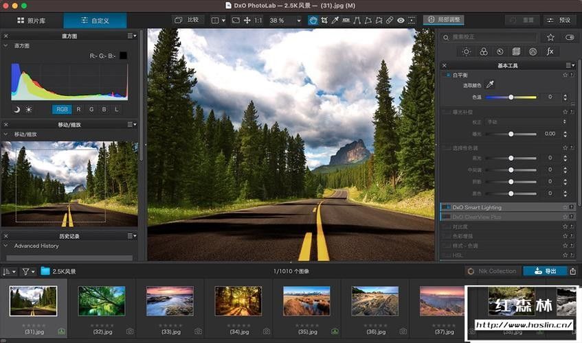
Task: Adjust the 色温 temperature slider handle
Action: (511, 97)
